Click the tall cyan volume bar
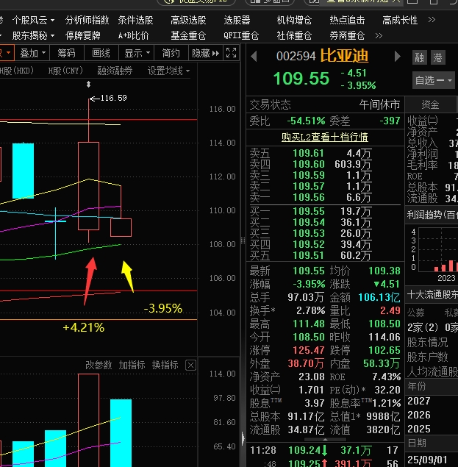458x467 pixels. [x=121, y=433]
